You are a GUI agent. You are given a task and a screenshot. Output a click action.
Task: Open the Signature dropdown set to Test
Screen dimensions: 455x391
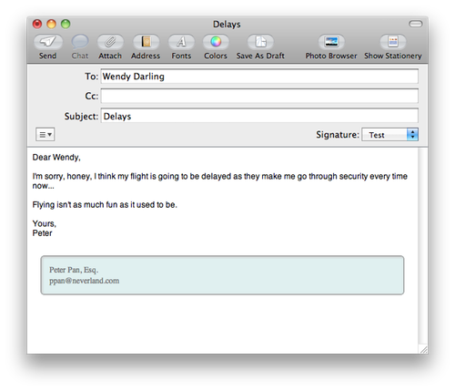coord(389,135)
